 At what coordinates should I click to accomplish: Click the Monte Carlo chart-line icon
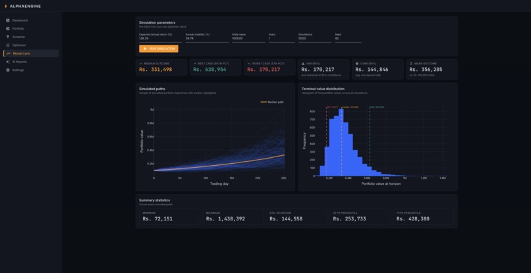pyautogui.click(x=9, y=53)
